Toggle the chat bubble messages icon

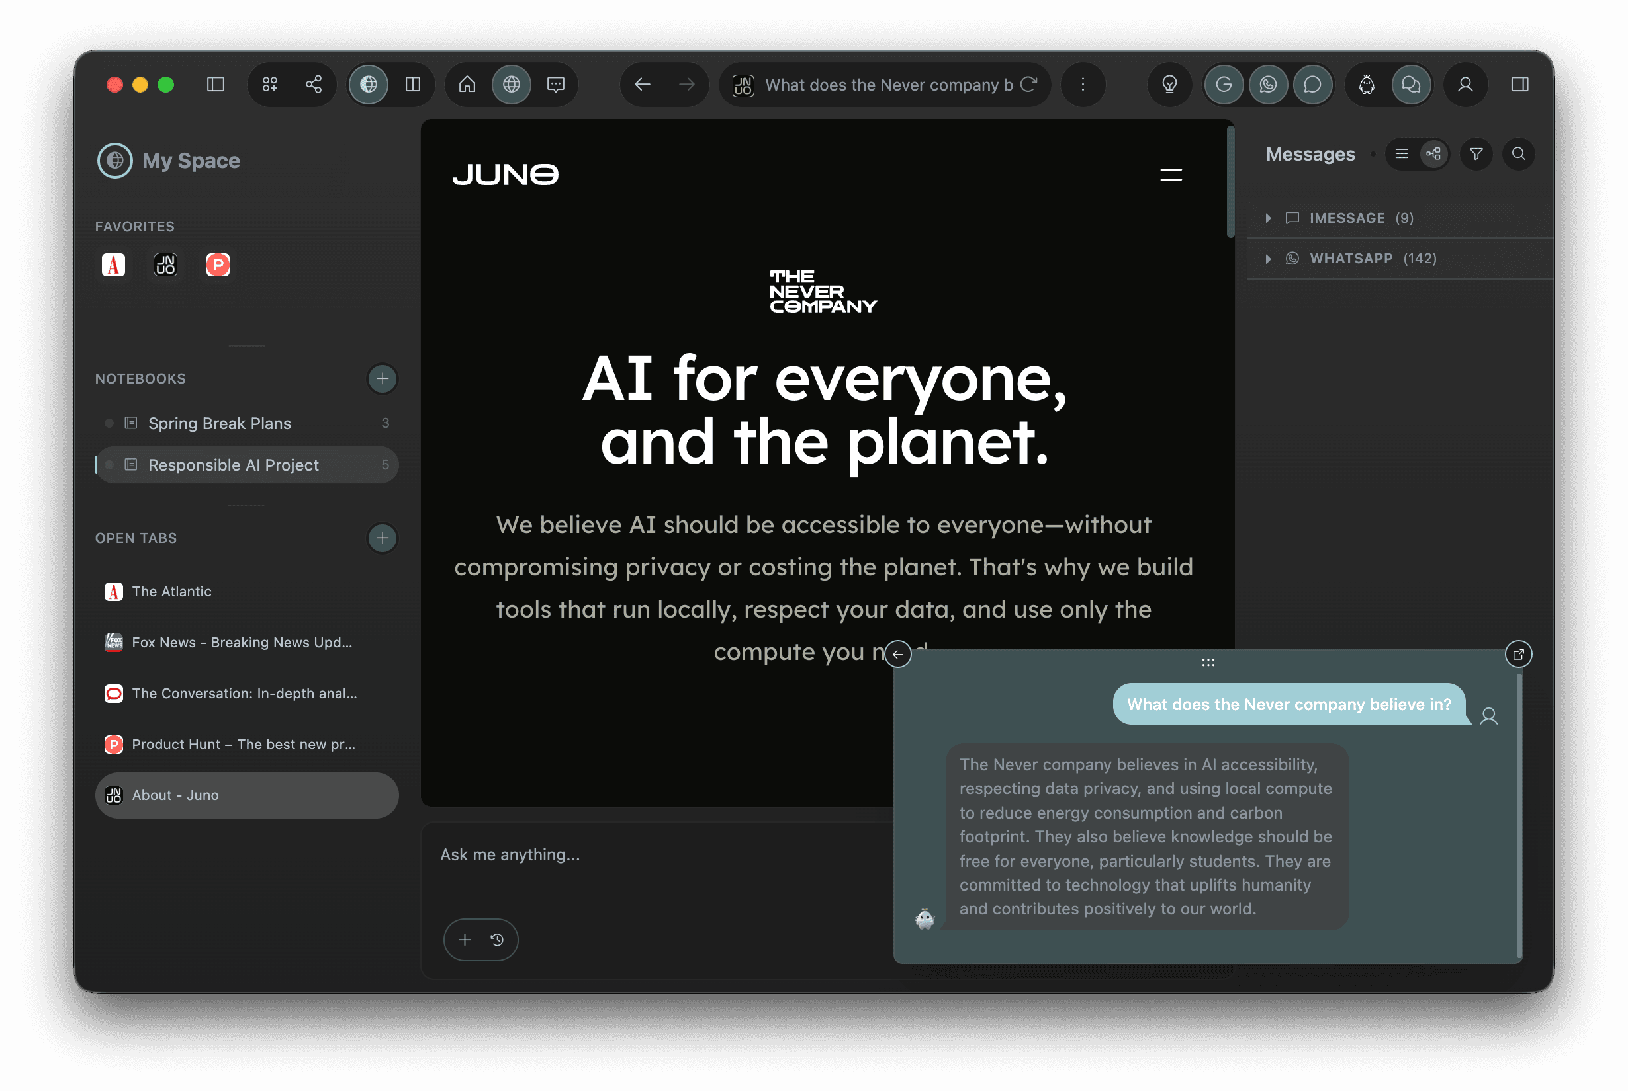point(555,84)
